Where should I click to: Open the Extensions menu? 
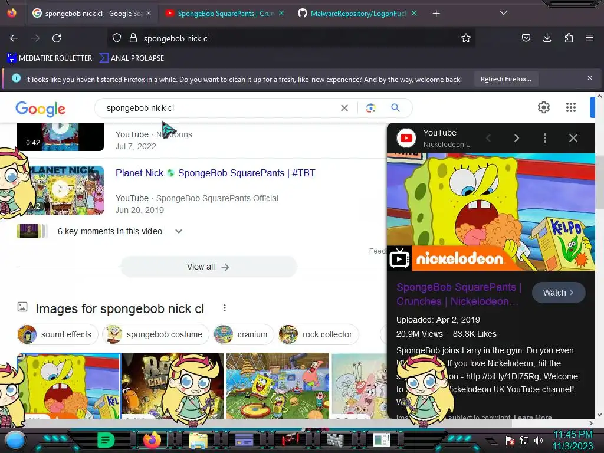click(569, 38)
